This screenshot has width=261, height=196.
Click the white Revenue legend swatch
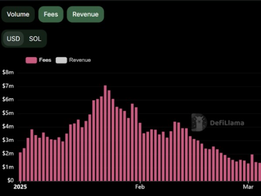pos(61,60)
